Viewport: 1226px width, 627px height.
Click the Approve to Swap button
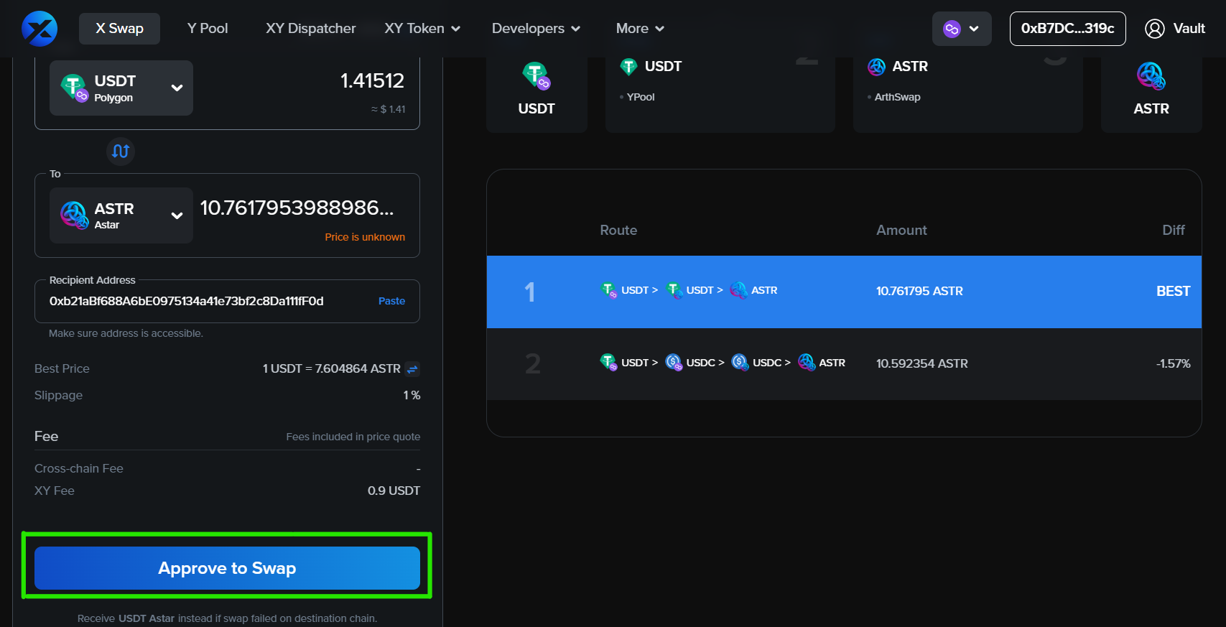tap(227, 568)
